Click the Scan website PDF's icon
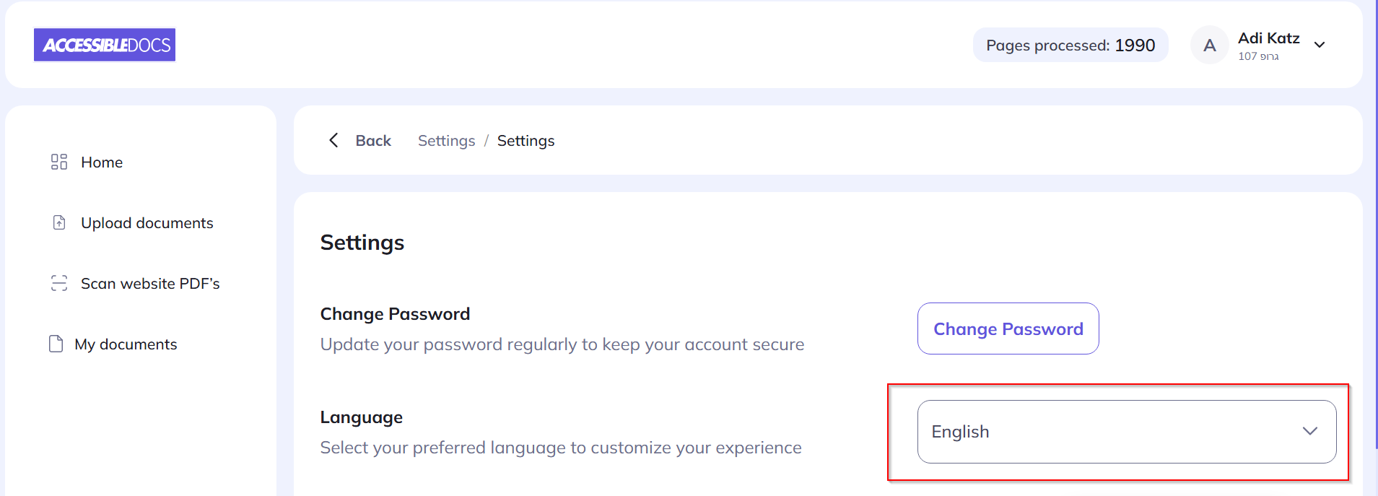Viewport: 1378px width, 496px height. click(59, 283)
